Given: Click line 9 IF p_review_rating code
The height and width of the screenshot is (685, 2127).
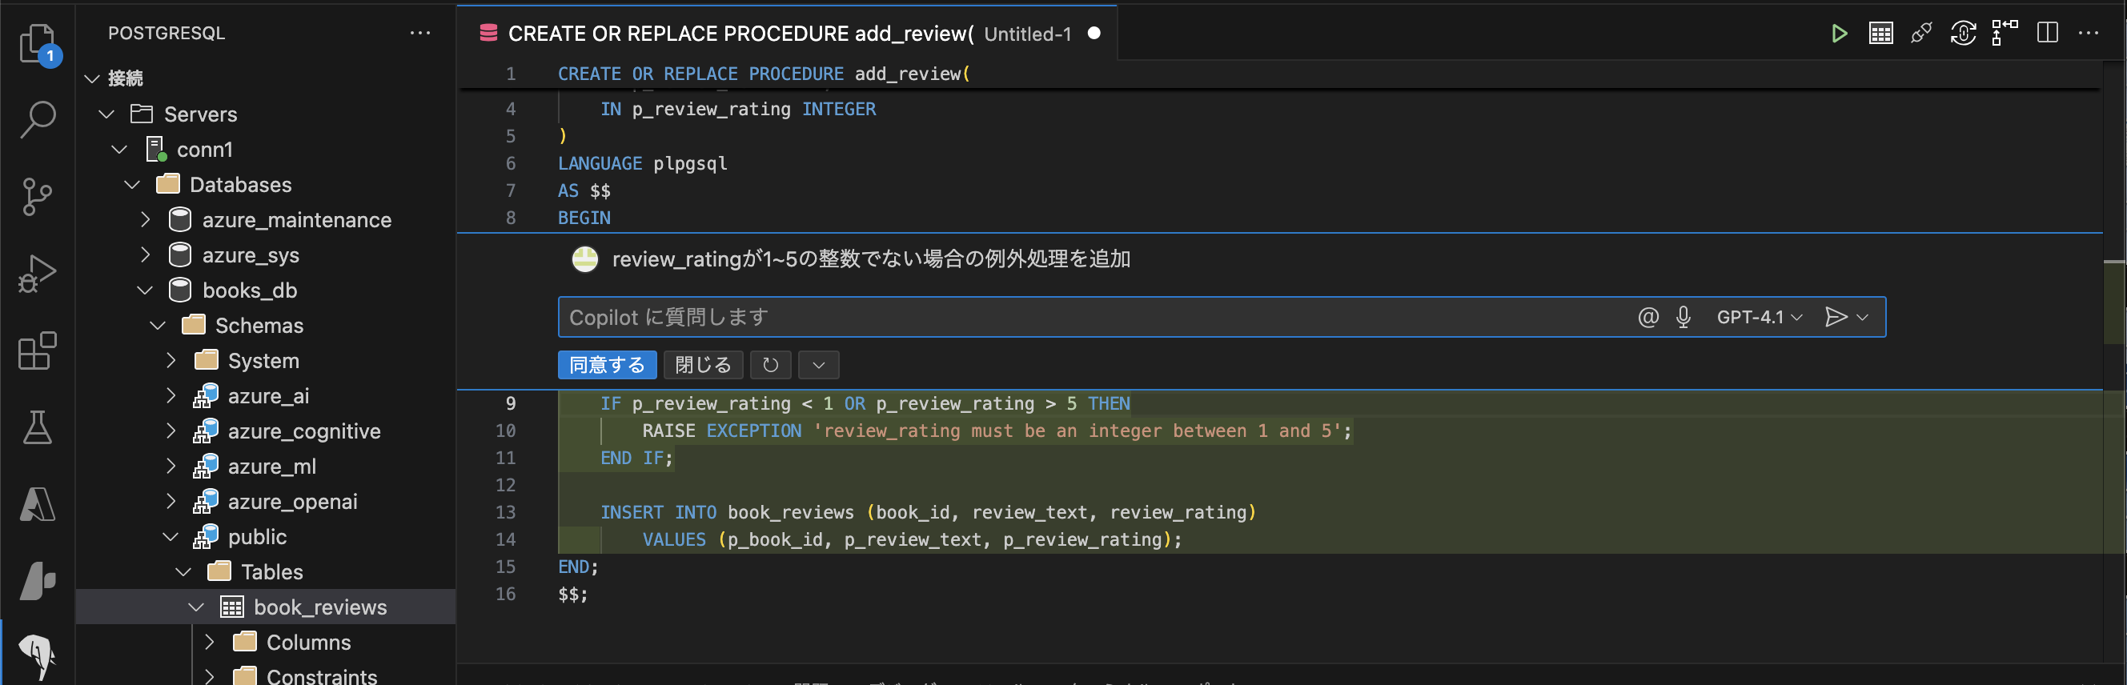Looking at the screenshot, I should pos(865,403).
